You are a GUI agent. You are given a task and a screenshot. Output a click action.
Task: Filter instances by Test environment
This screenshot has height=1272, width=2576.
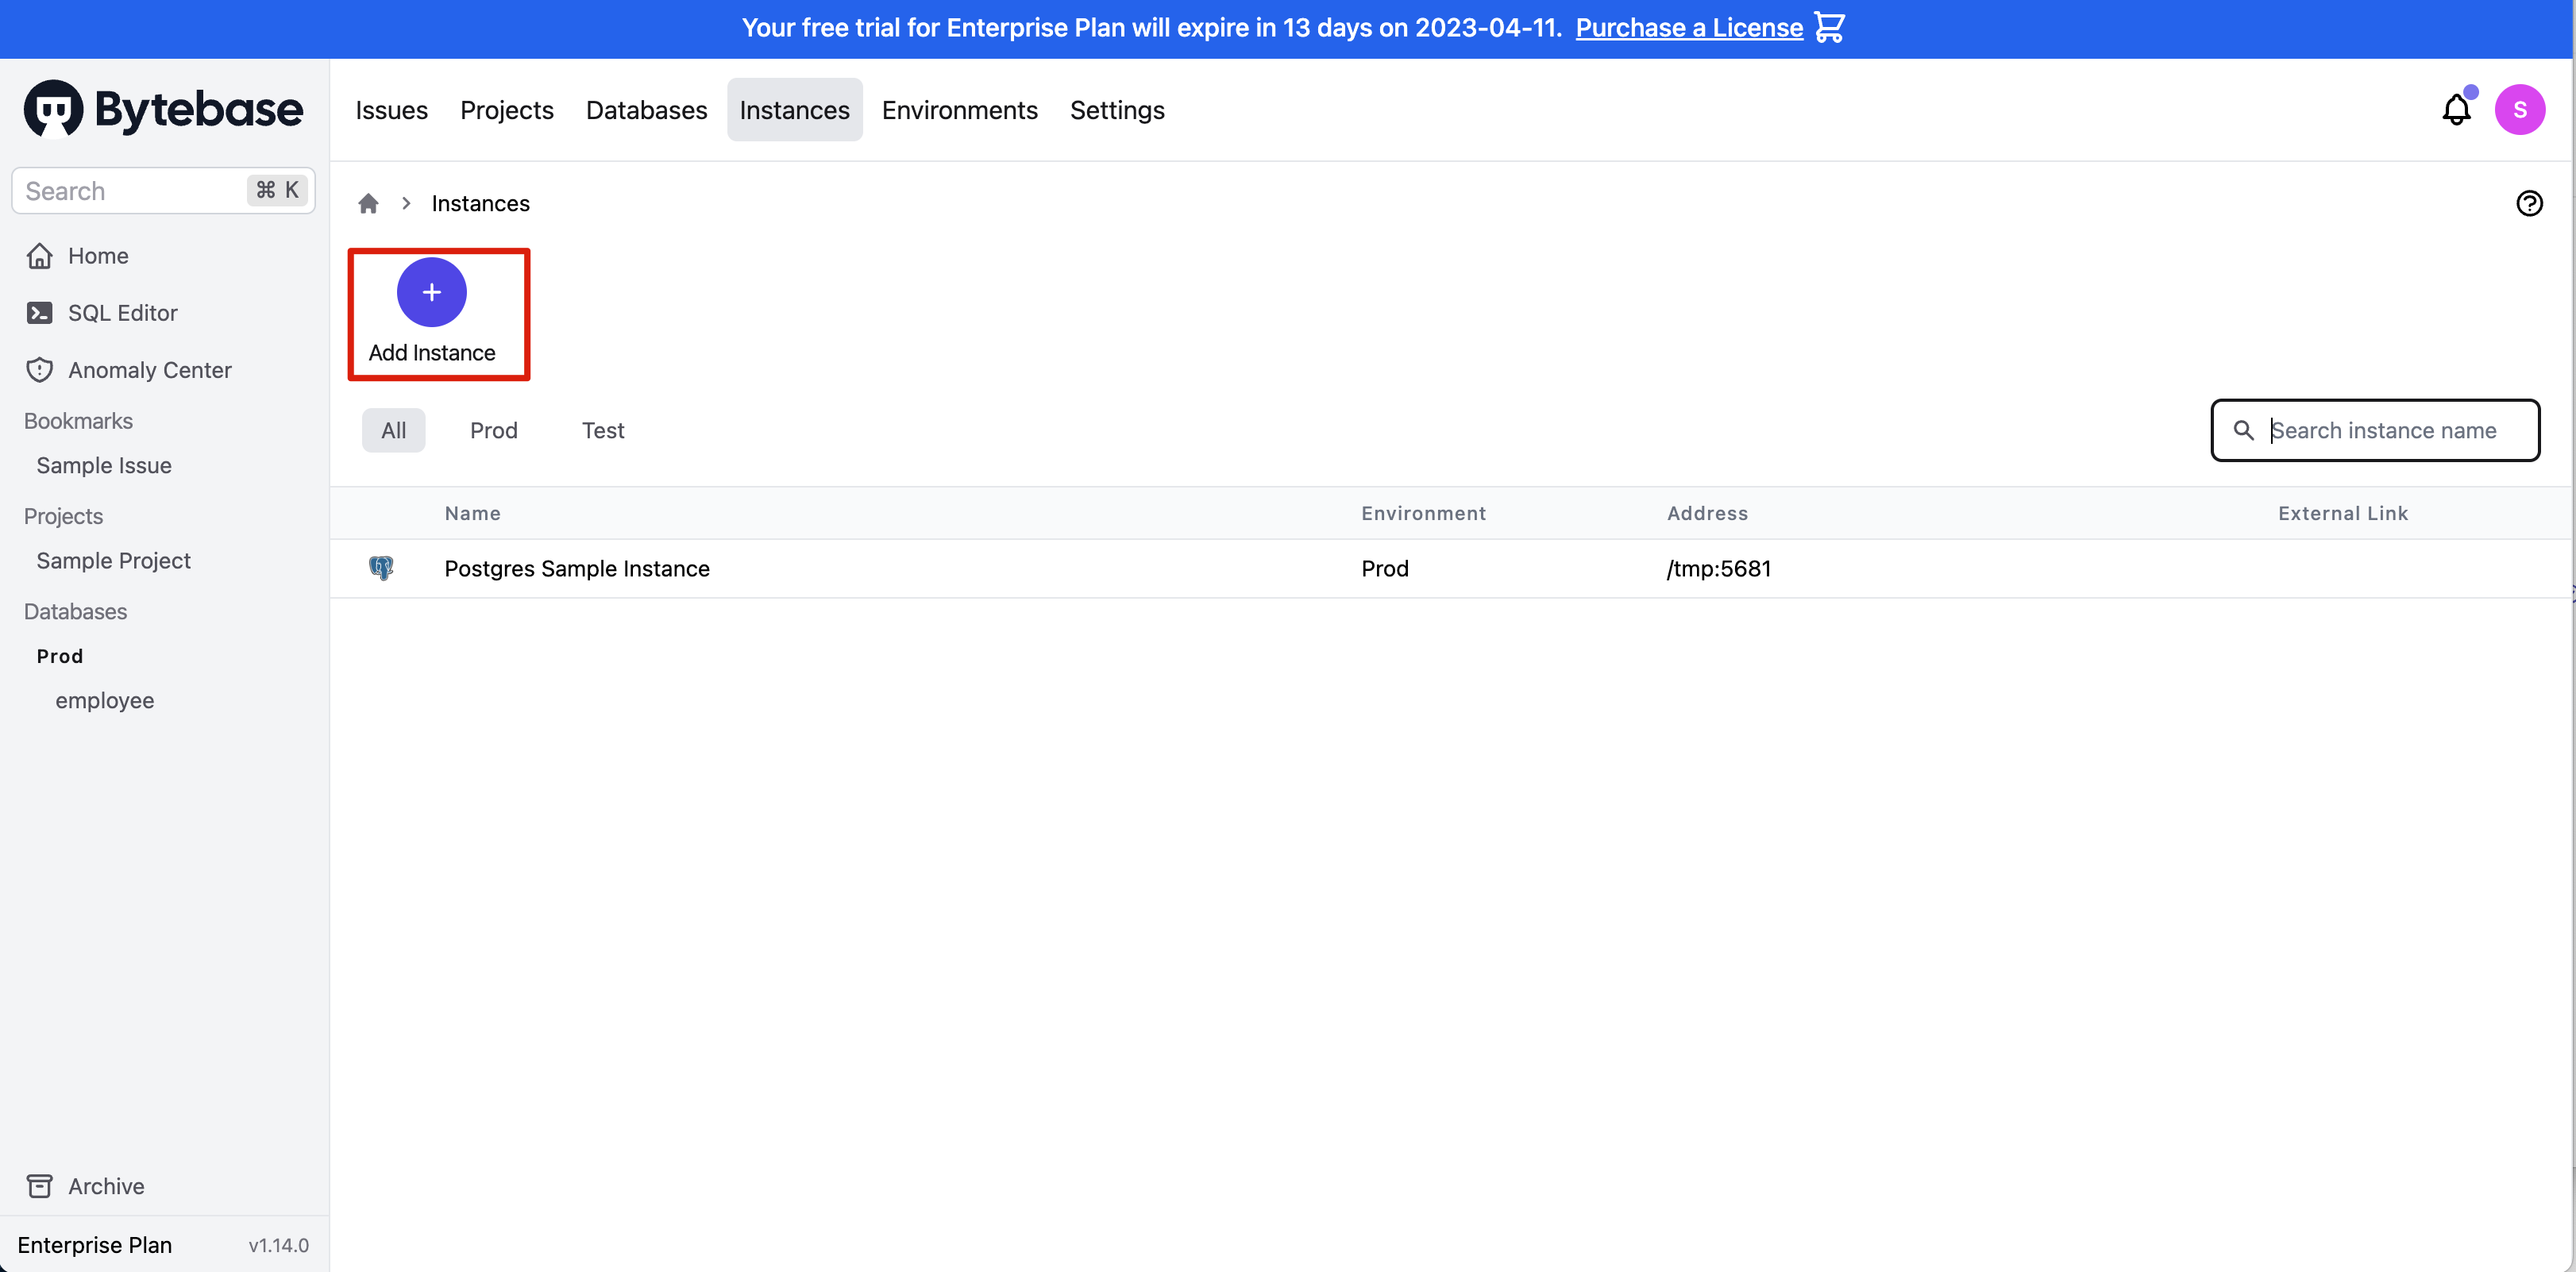click(602, 430)
